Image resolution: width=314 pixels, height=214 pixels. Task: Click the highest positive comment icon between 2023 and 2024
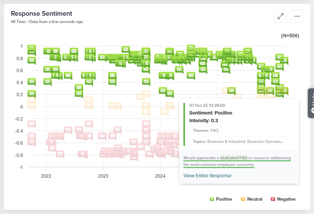point(126,50)
